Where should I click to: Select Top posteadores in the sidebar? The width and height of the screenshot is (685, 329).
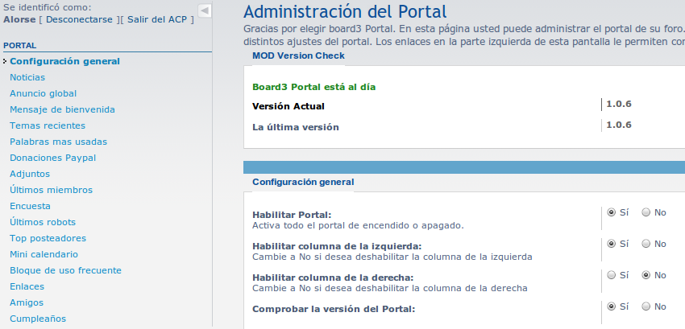click(48, 238)
